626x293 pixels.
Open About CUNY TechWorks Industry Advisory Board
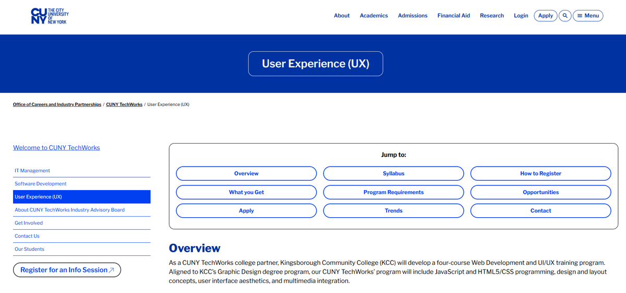pos(82,210)
